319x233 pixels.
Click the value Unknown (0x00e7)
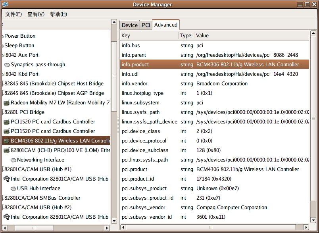tap(217, 189)
